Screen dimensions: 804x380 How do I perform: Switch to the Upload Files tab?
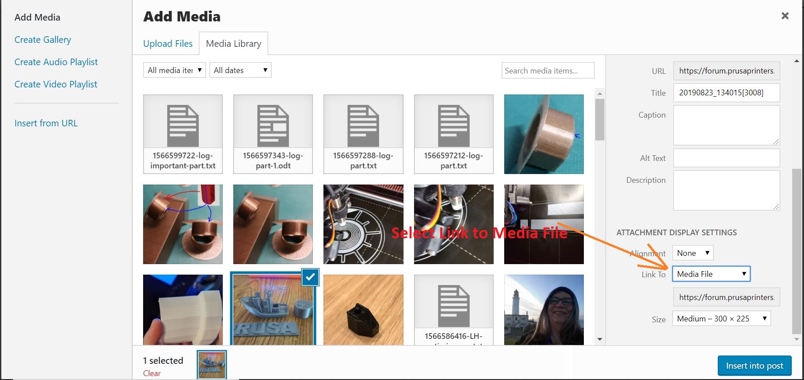click(168, 44)
